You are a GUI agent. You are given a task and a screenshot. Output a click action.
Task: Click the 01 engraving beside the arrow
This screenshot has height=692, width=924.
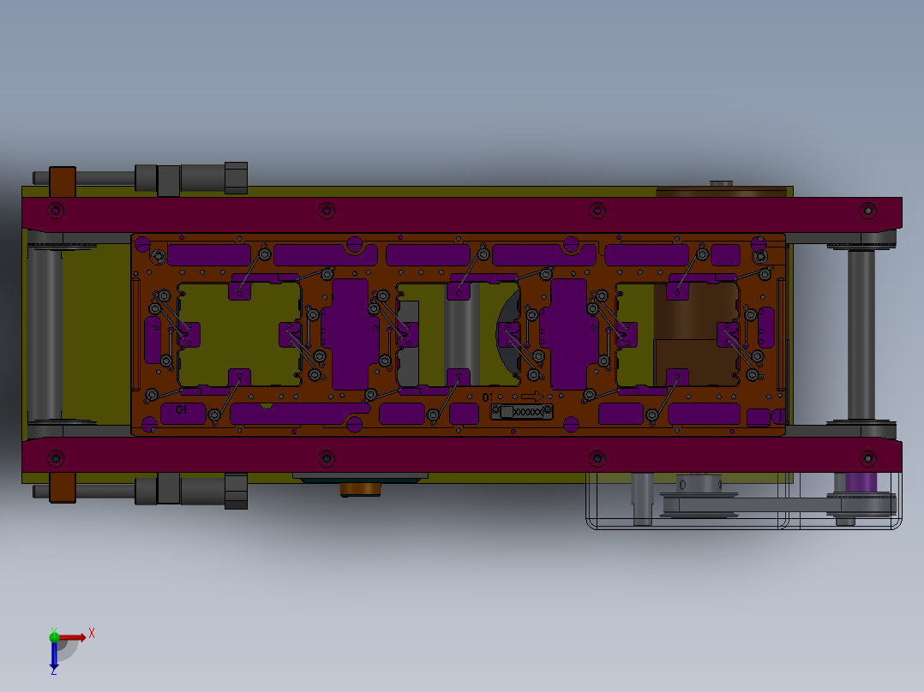tap(488, 397)
